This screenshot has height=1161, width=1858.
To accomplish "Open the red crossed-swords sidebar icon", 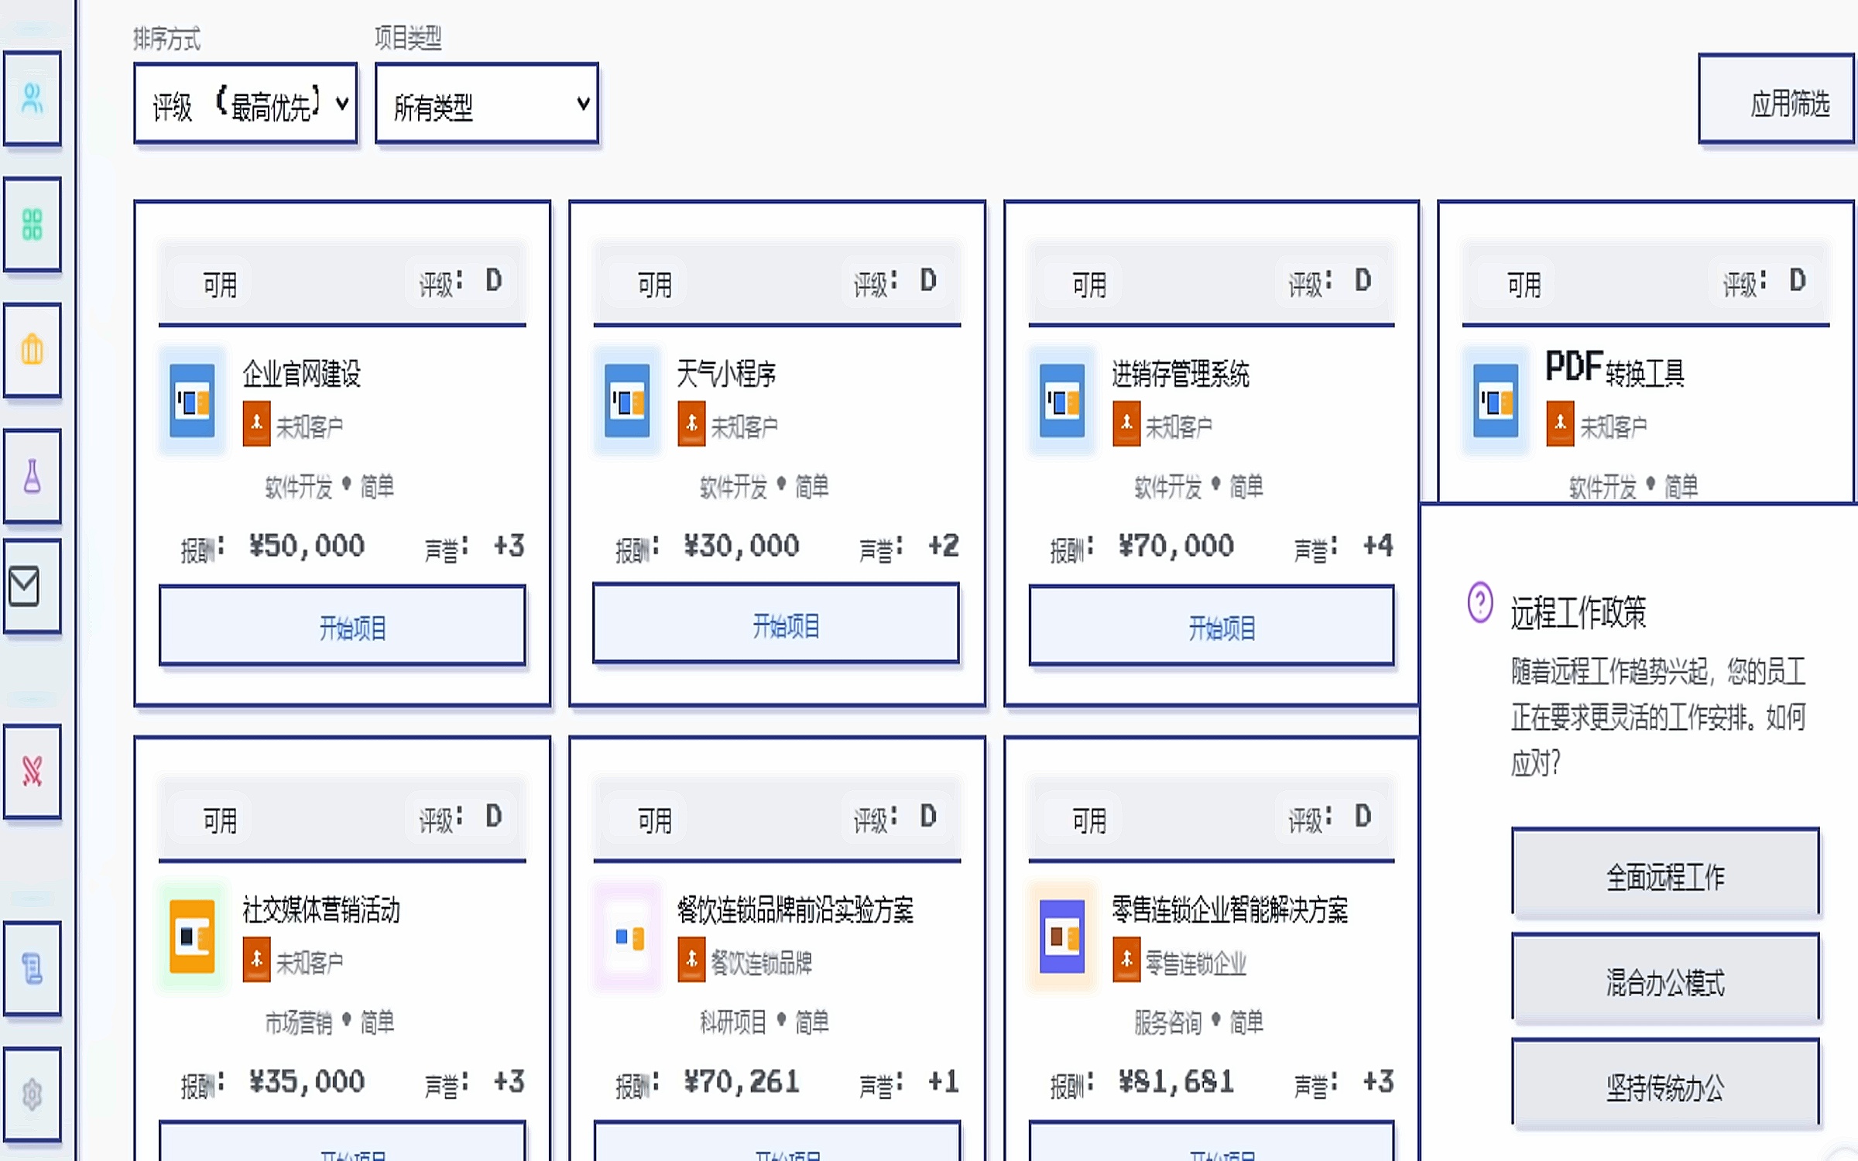I will tap(32, 771).
